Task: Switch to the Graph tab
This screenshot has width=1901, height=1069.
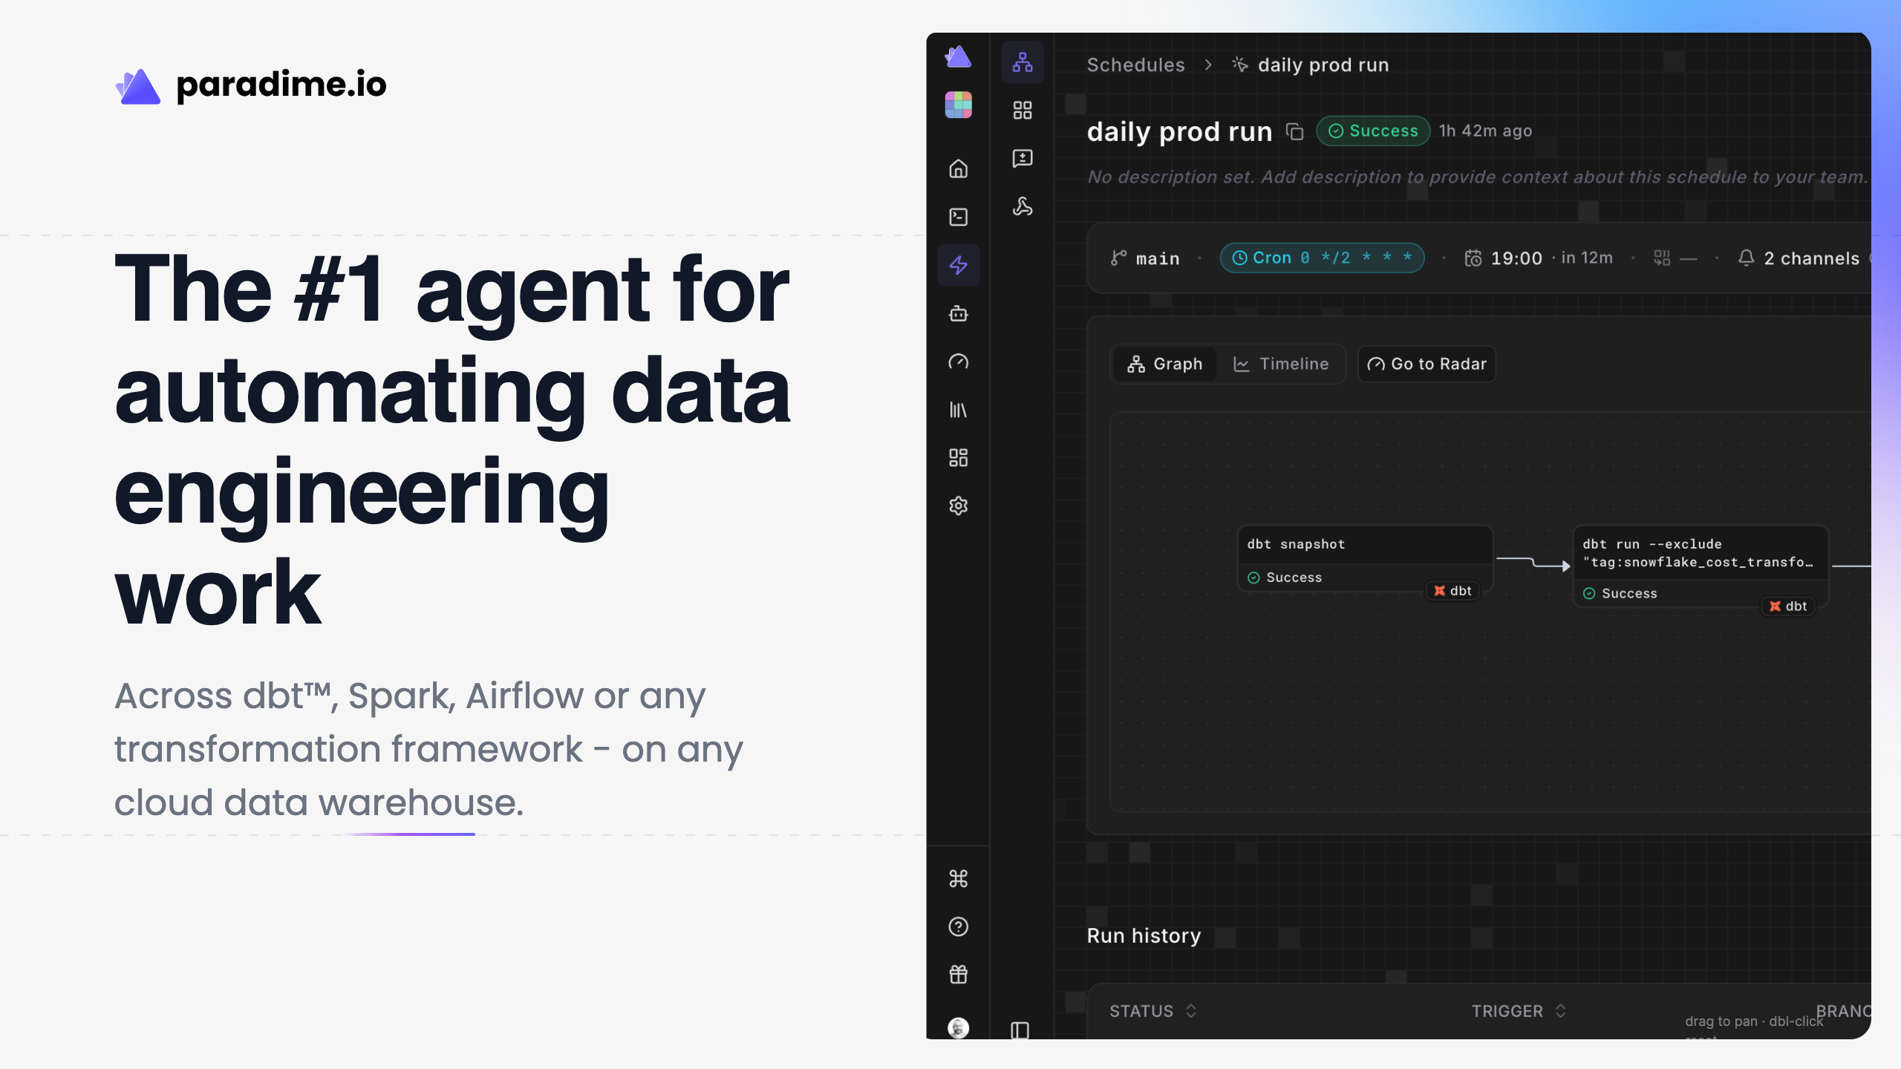Action: pyautogui.click(x=1164, y=364)
